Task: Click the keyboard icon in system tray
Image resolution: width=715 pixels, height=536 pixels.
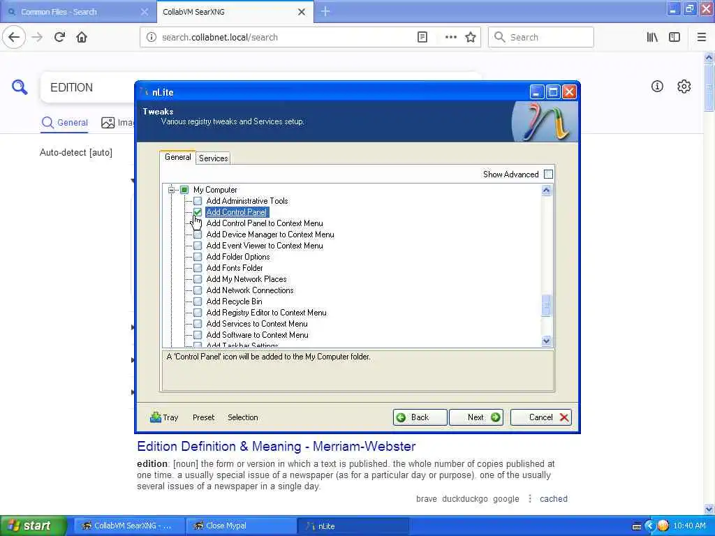Action: pos(637,526)
